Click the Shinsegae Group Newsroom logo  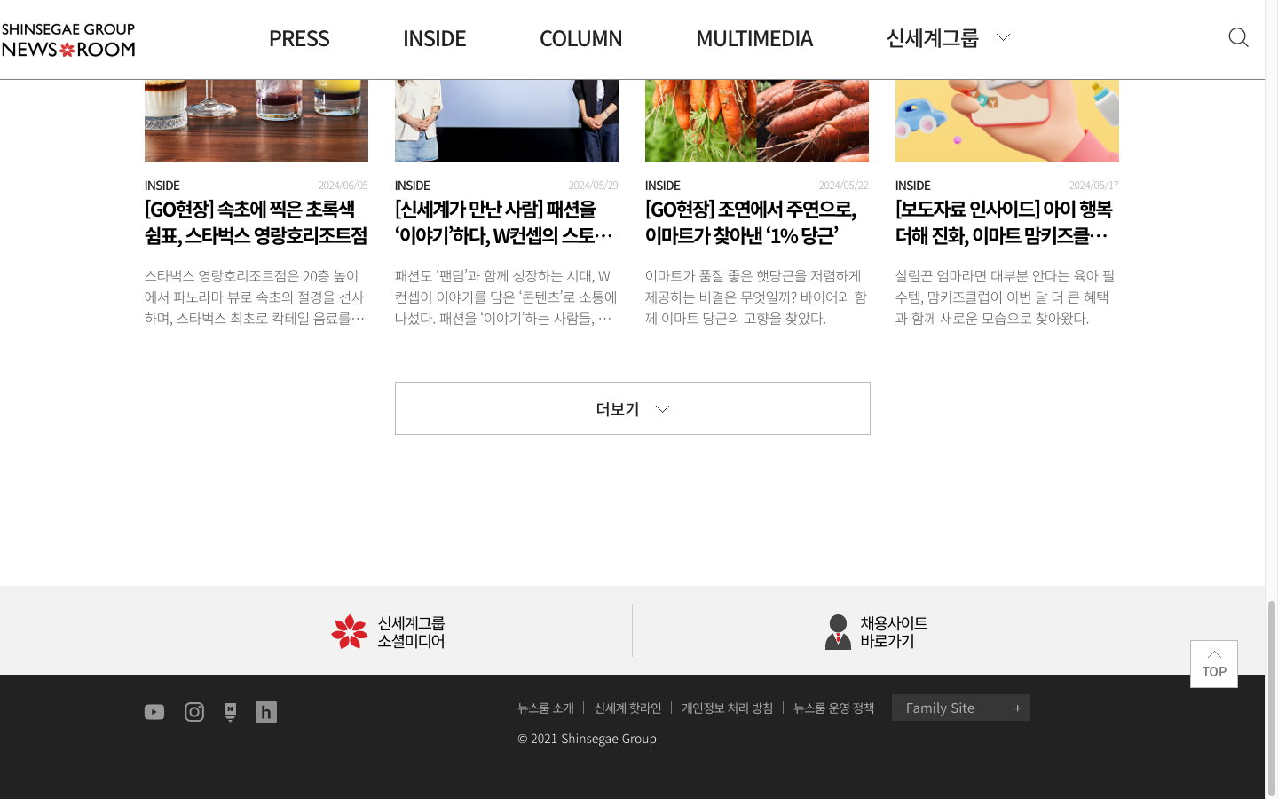[68, 40]
